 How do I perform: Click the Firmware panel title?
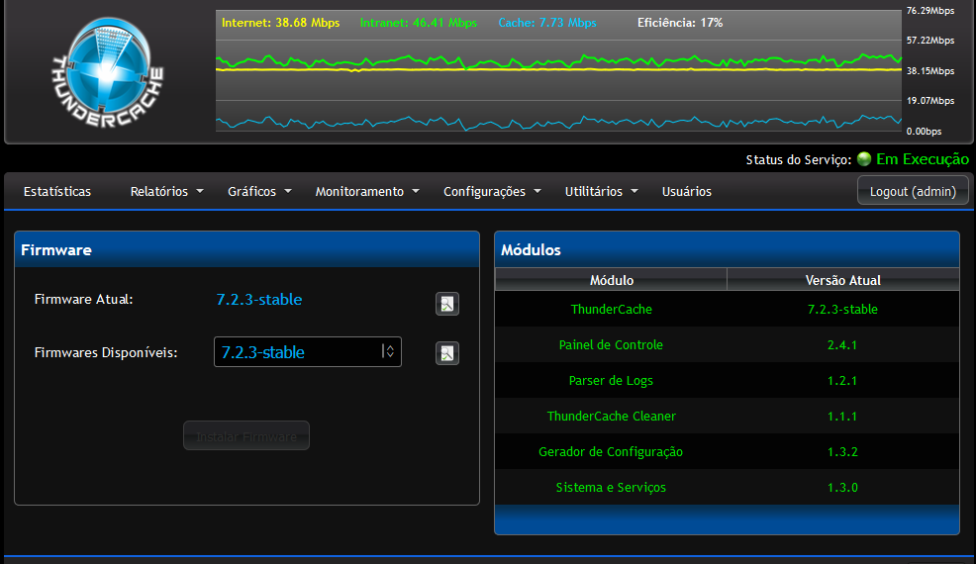pos(56,250)
